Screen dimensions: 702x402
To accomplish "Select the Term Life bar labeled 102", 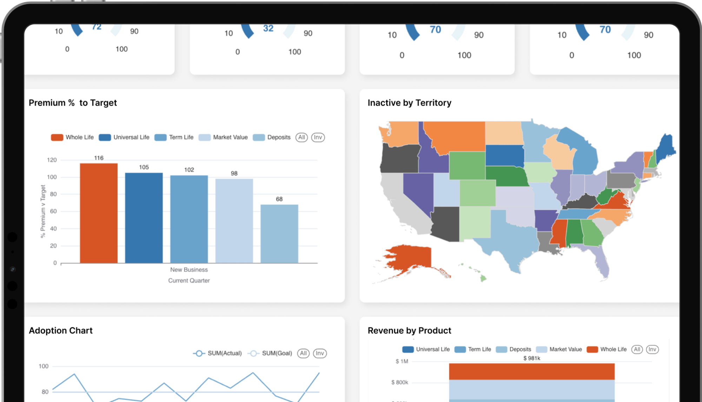I will click(189, 219).
